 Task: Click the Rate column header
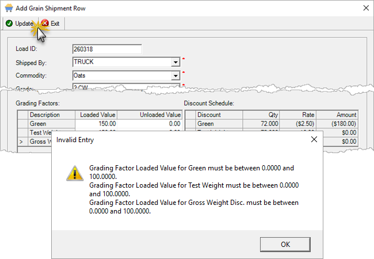coord(297,115)
